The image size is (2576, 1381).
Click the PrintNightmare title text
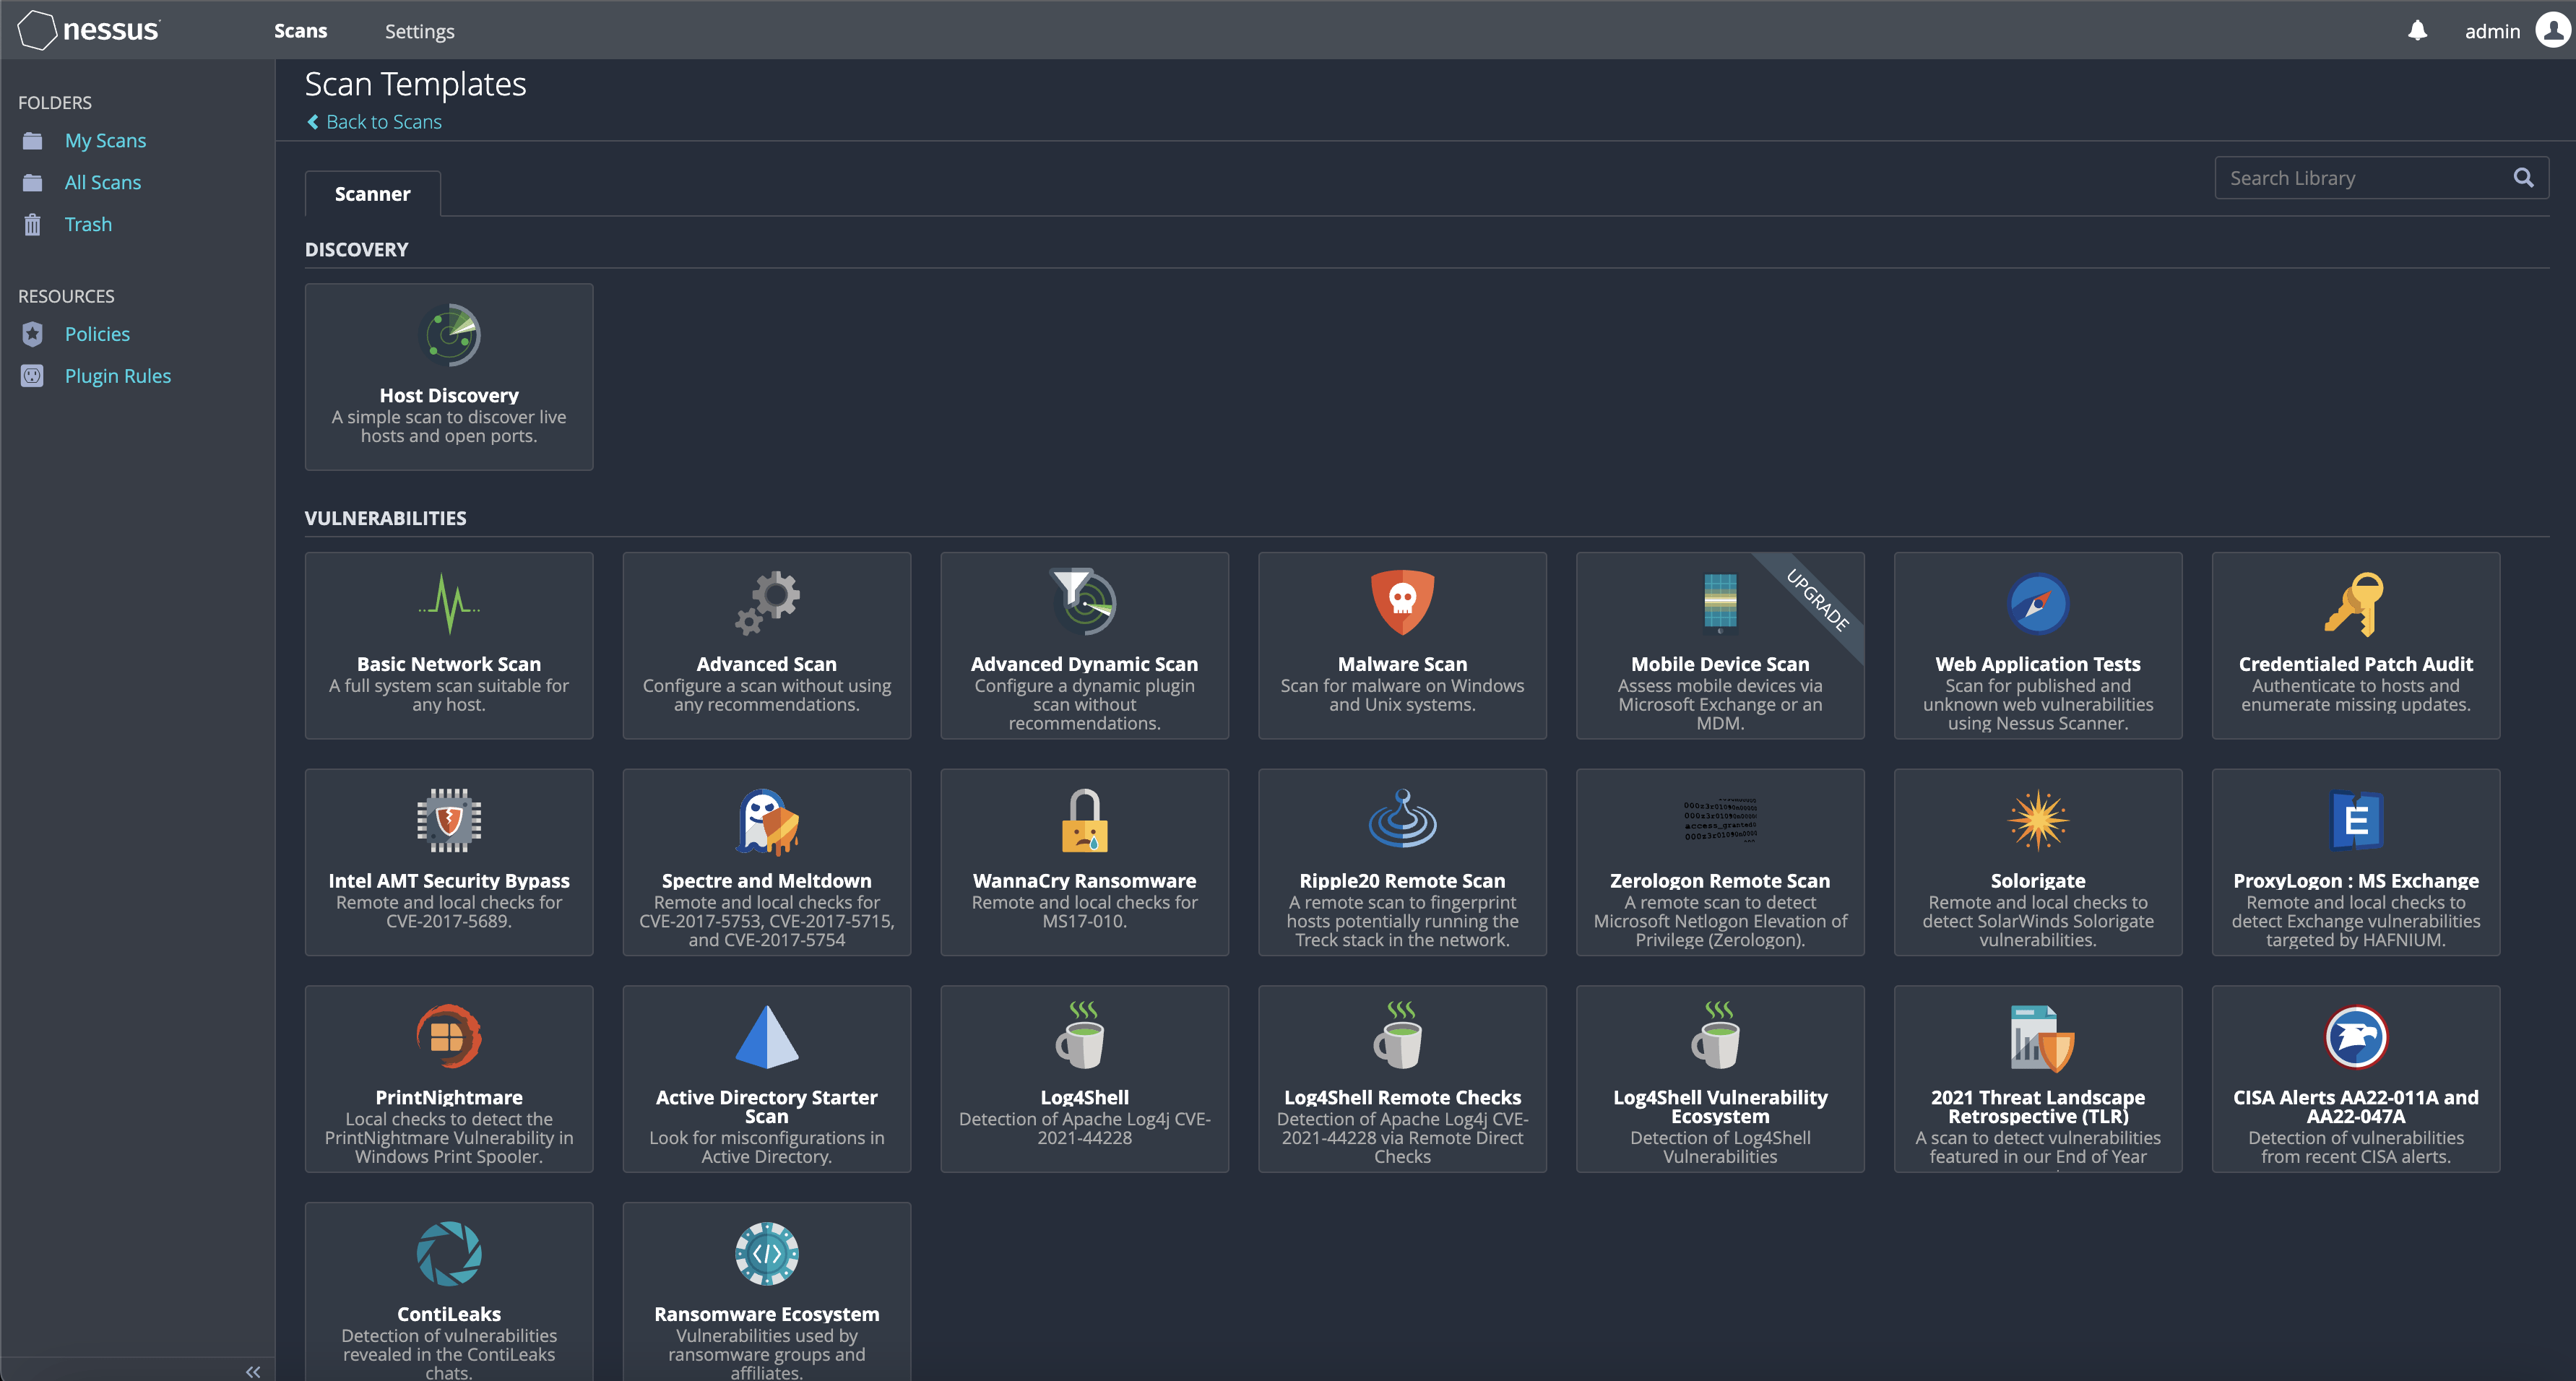pyautogui.click(x=449, y=1097)
